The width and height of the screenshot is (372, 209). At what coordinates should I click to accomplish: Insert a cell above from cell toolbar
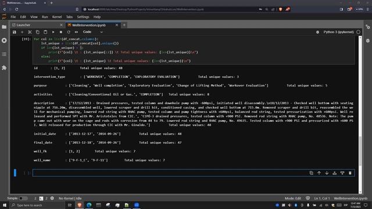click(335, 173)
